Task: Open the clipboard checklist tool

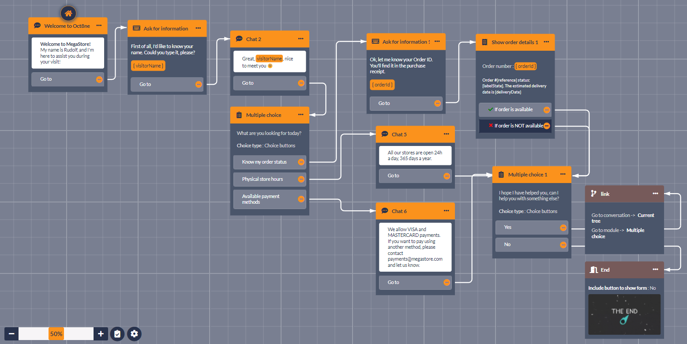Action: [x=117, y=334]
